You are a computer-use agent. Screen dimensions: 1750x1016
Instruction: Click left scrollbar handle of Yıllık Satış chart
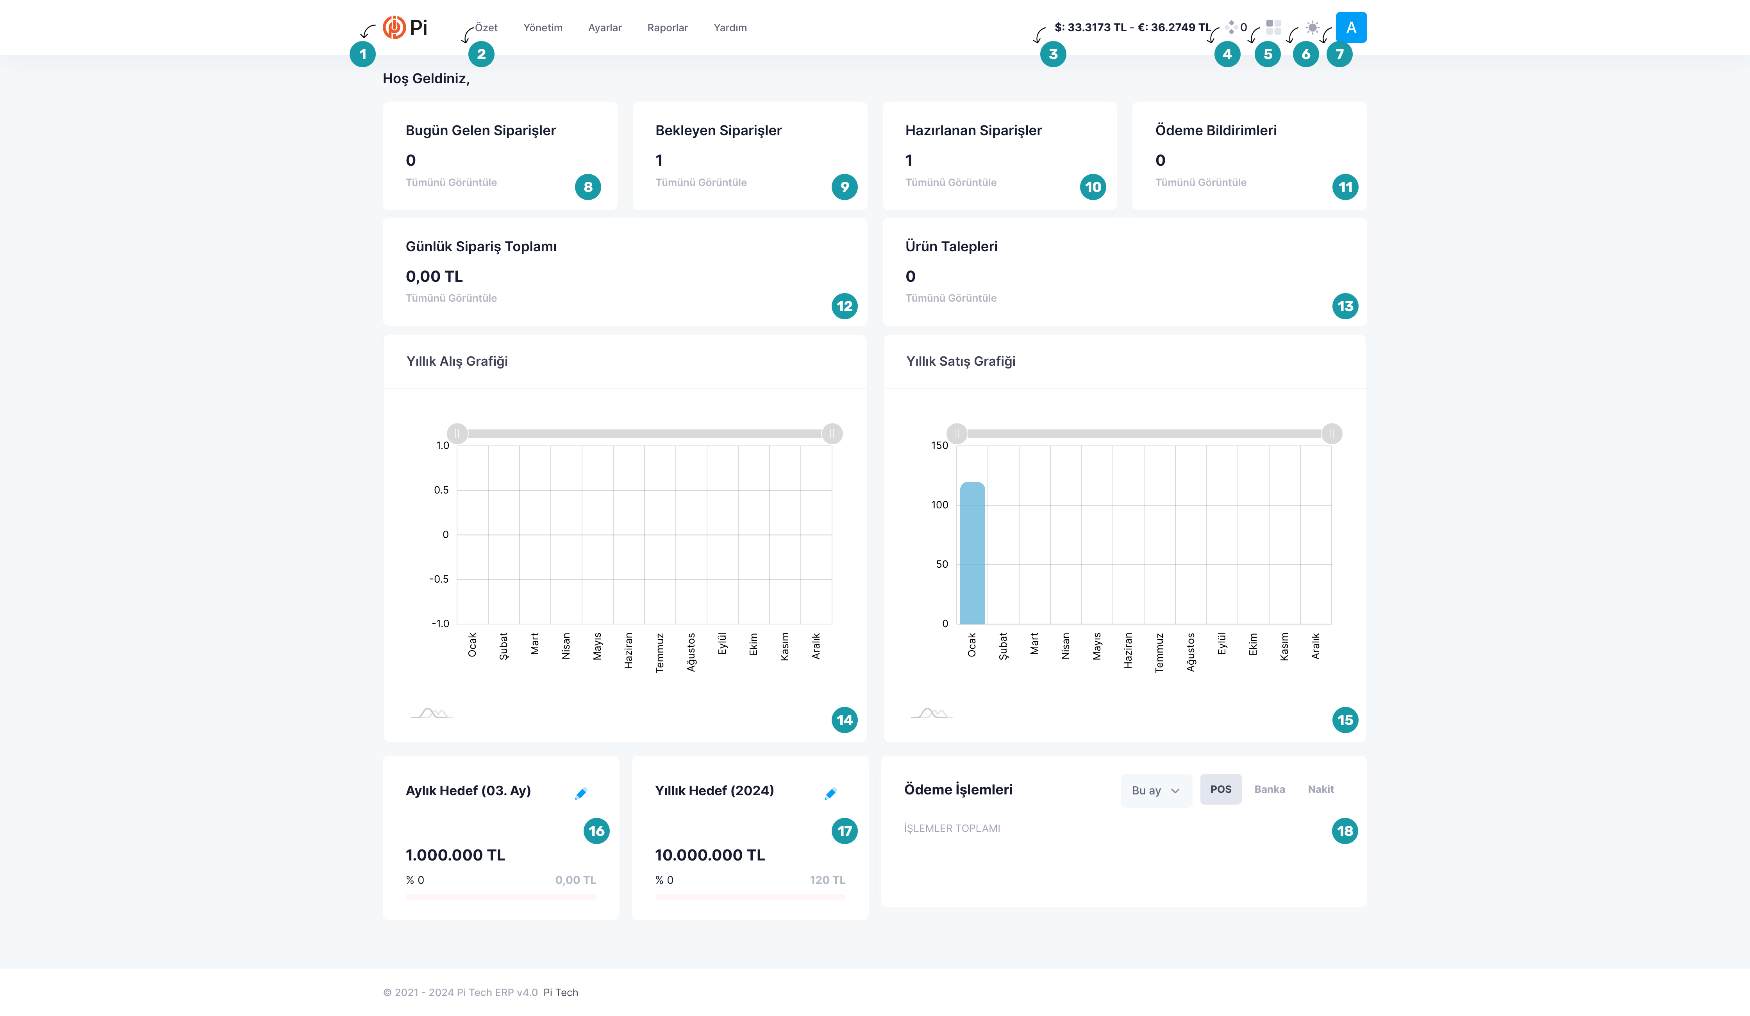pos(956,434)
